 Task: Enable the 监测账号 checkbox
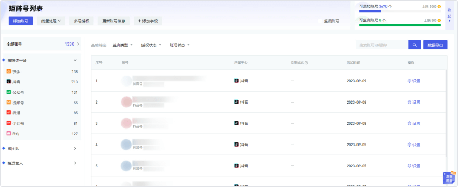coord(320,21)
